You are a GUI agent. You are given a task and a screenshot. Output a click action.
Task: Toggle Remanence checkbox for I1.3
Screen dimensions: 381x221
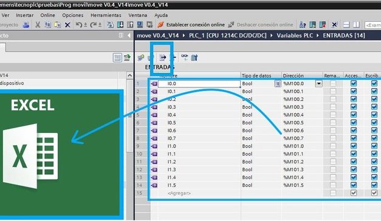333,169
